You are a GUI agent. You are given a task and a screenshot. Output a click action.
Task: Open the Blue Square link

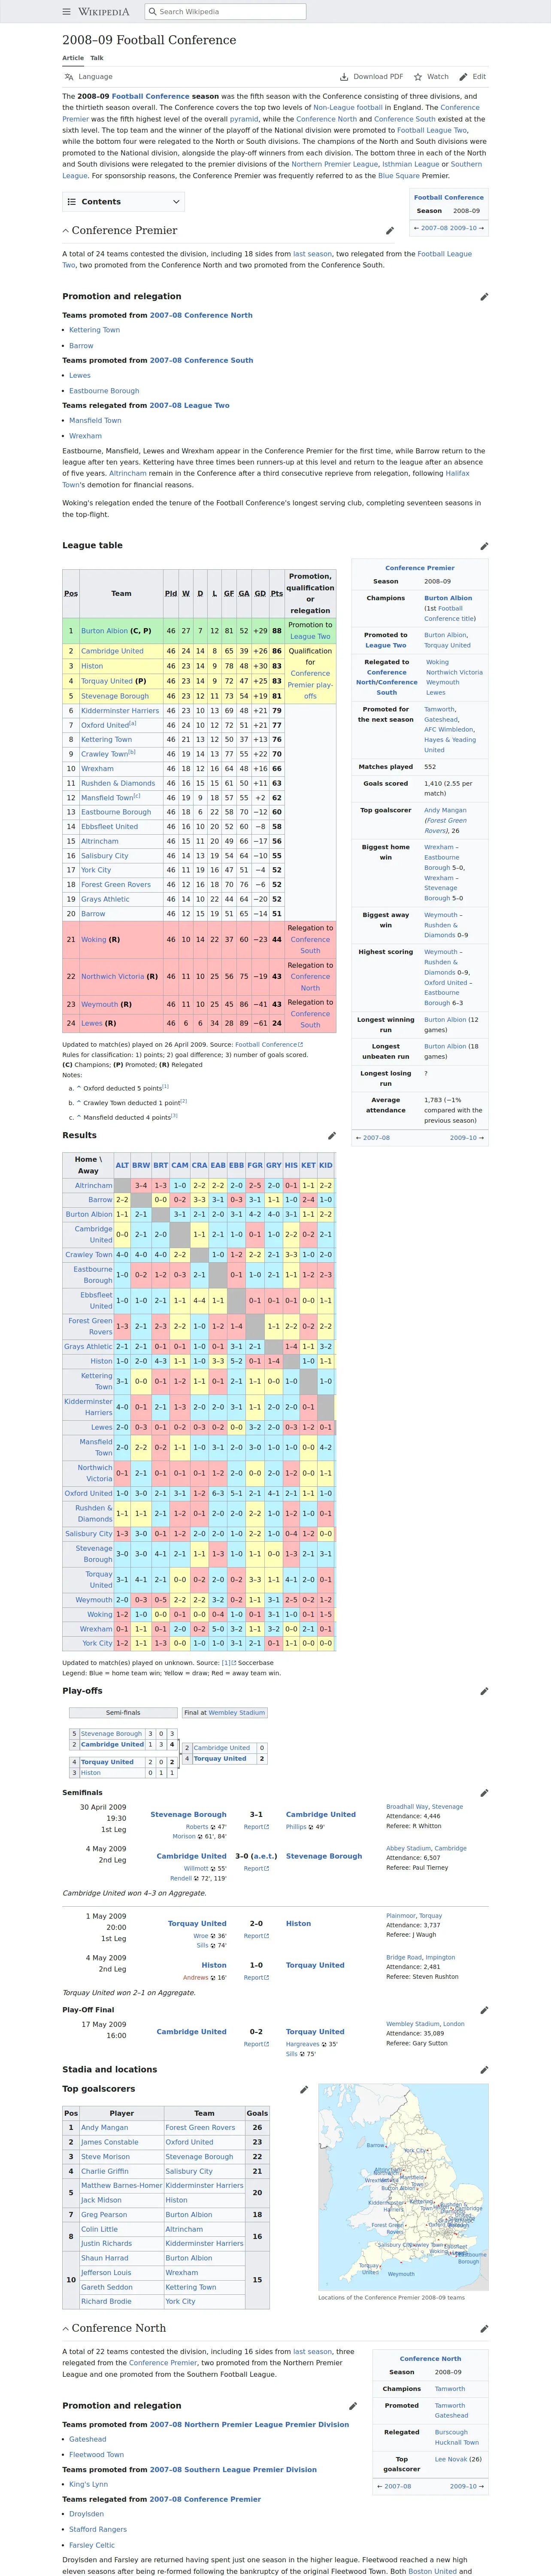point(399,176)
